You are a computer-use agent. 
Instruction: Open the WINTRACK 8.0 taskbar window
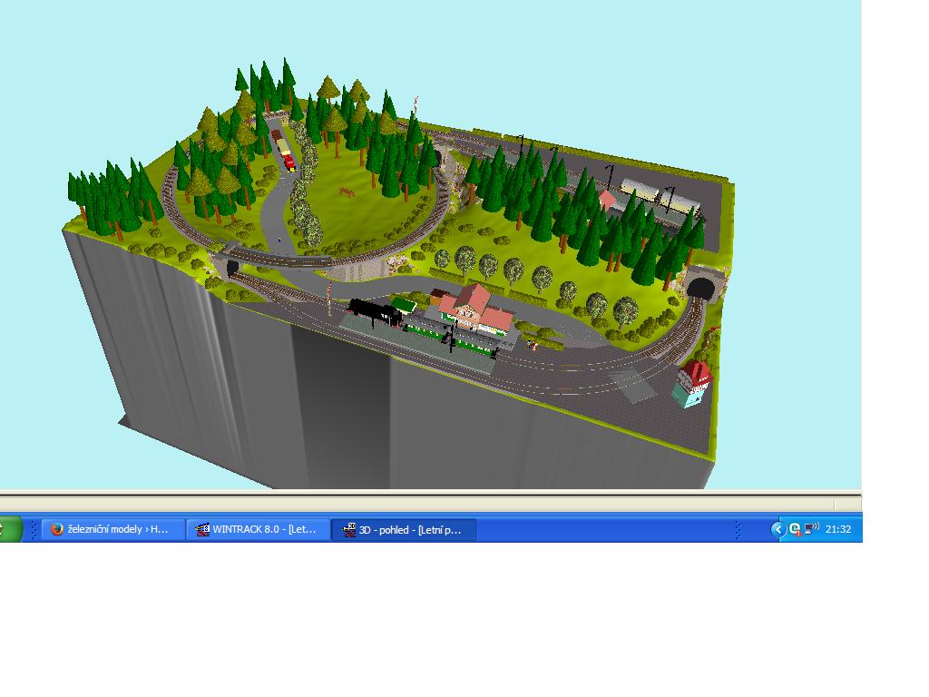(x=258, y=529)
